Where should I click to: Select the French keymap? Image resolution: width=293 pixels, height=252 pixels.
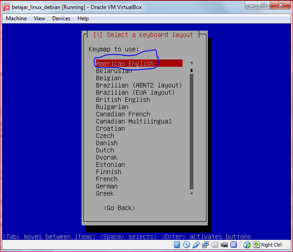(x=107, y=179)
